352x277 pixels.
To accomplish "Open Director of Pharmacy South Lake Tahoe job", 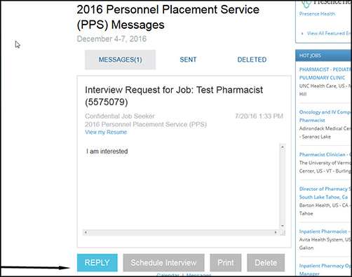I will click(x=325, y=193).
